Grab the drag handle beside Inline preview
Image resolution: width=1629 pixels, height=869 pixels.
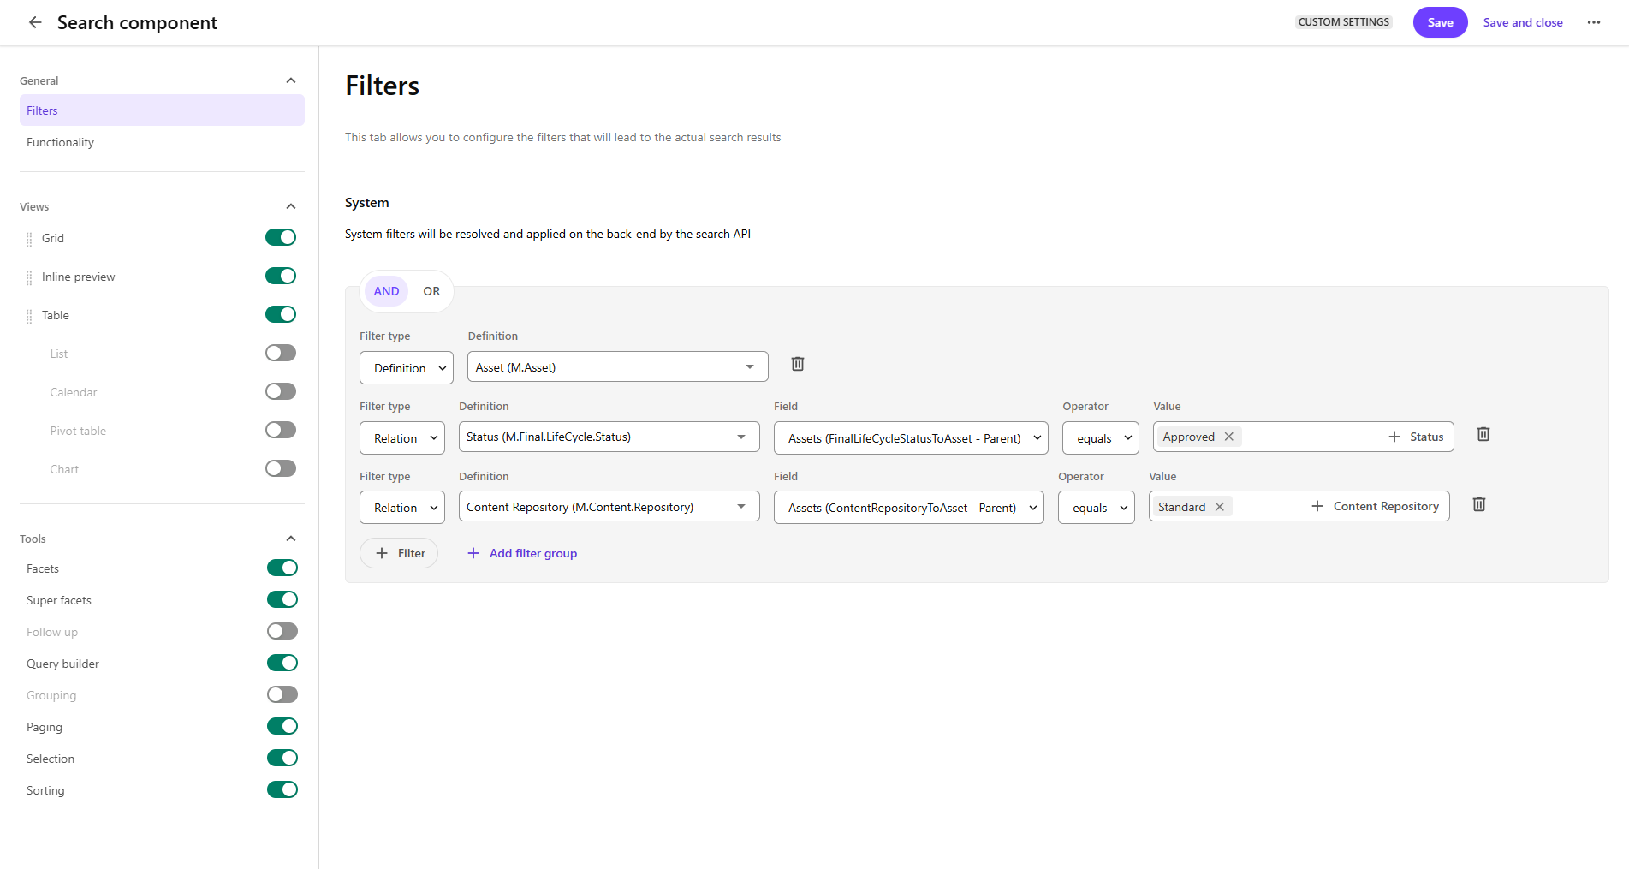(28, 276)
